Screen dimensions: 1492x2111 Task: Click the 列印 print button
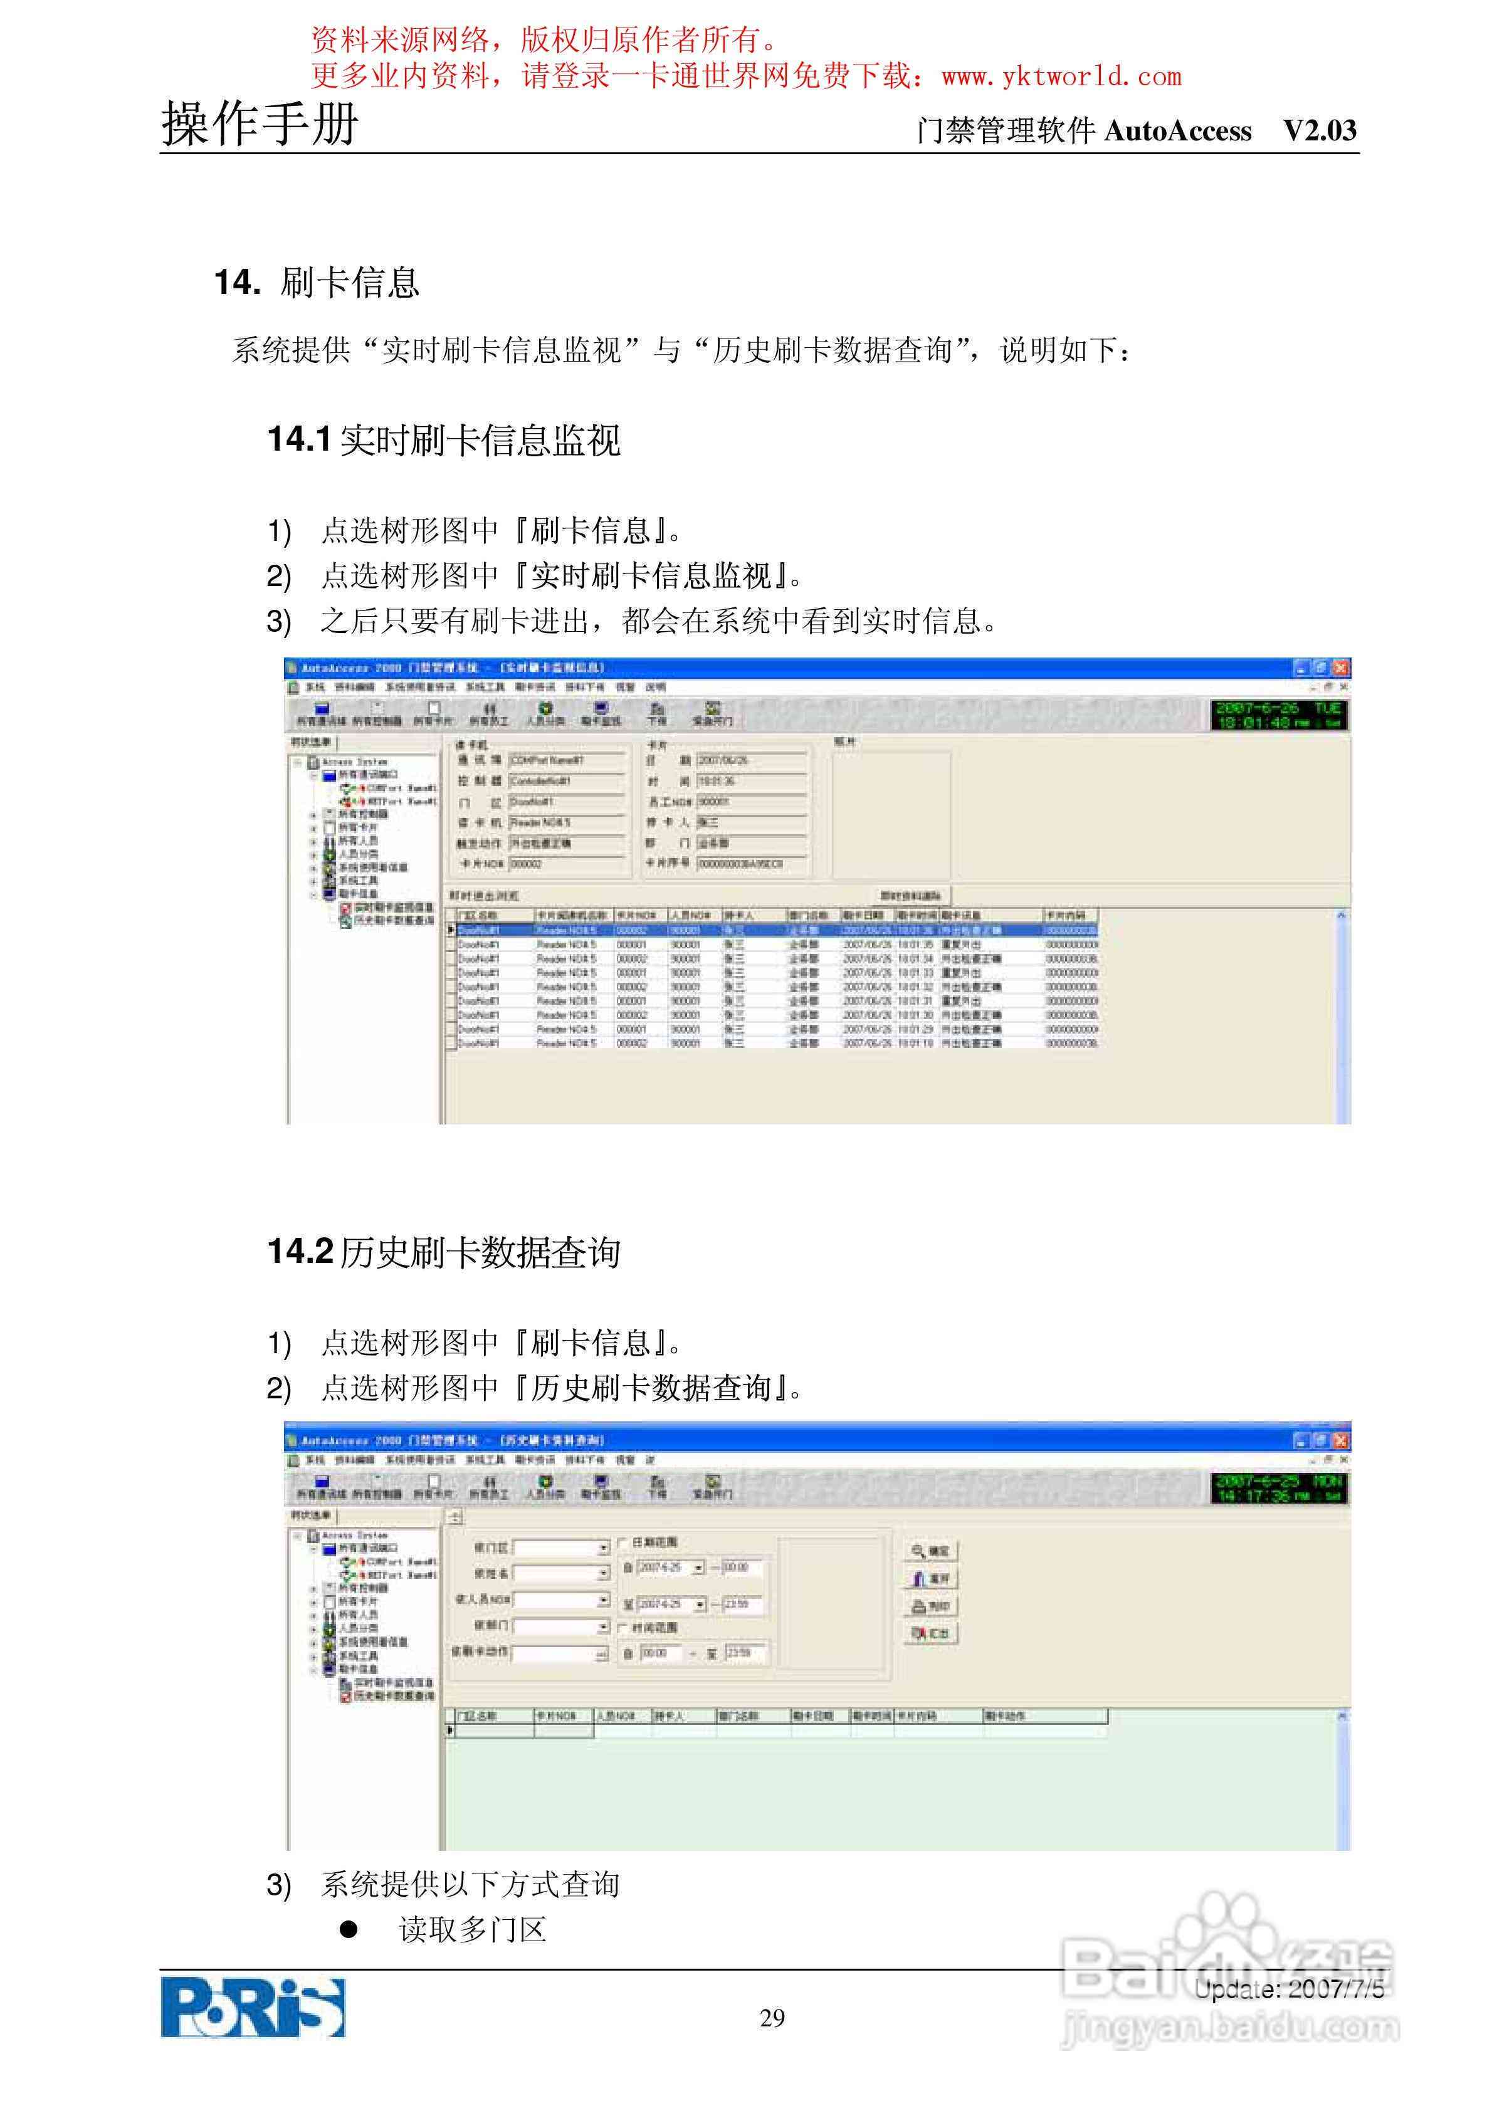pos(931,1606)
